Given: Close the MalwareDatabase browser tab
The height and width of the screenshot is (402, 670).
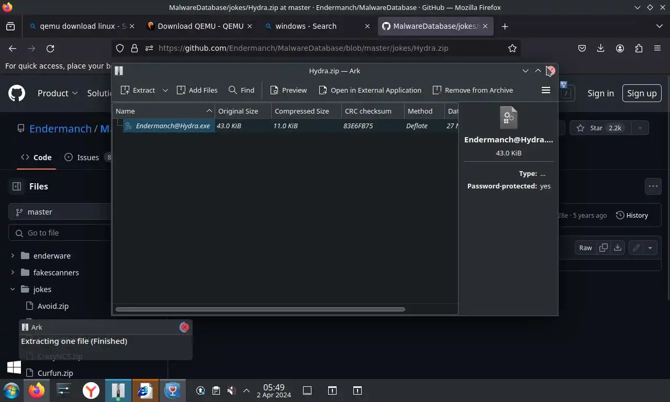Looking at the screenshot, I should 485,26.
